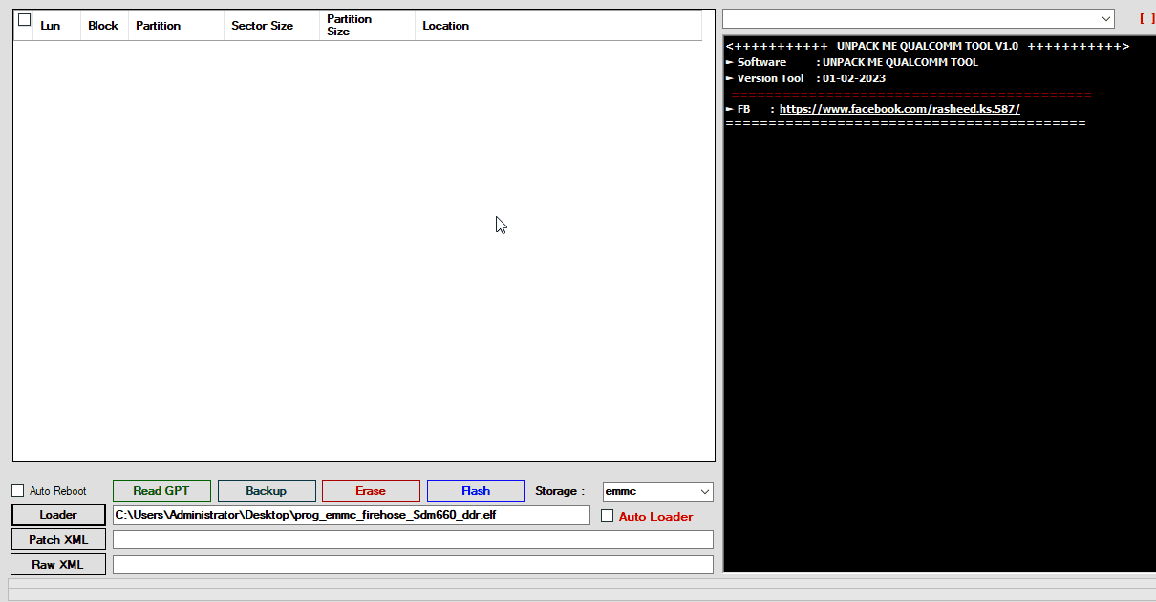Image resolution: width=1156 pixels, height=602 pixels.
Task: Open the Storage type dropdown showing emmc
Action: (658, 491)
